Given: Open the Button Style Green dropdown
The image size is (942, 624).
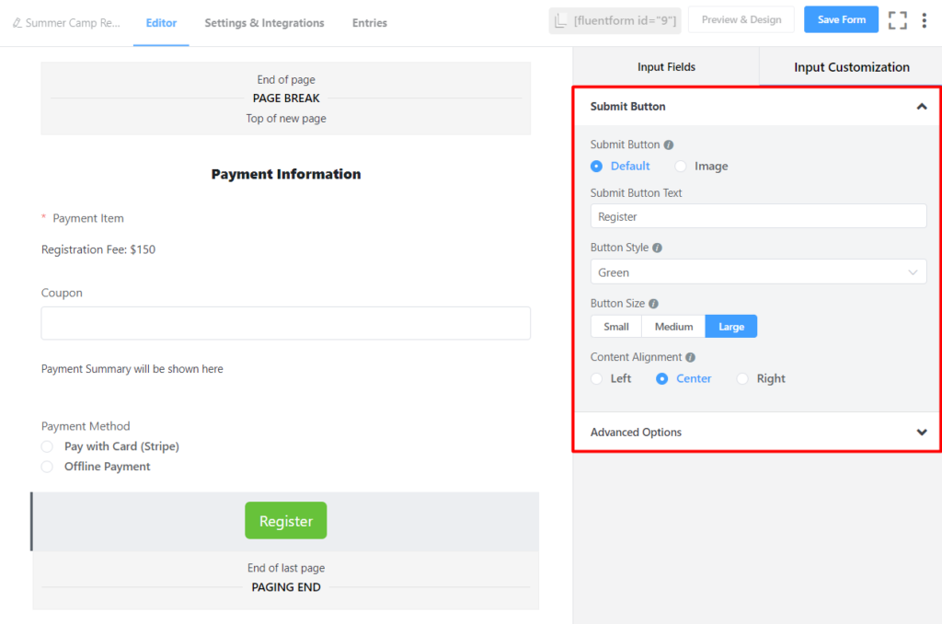Looking at the screenshot, I should click(758, 272).
